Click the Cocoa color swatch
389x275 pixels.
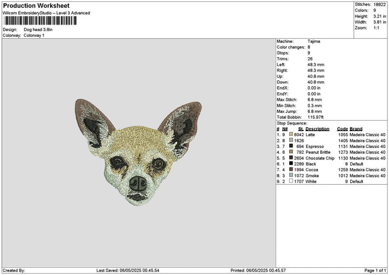(291, 169)
